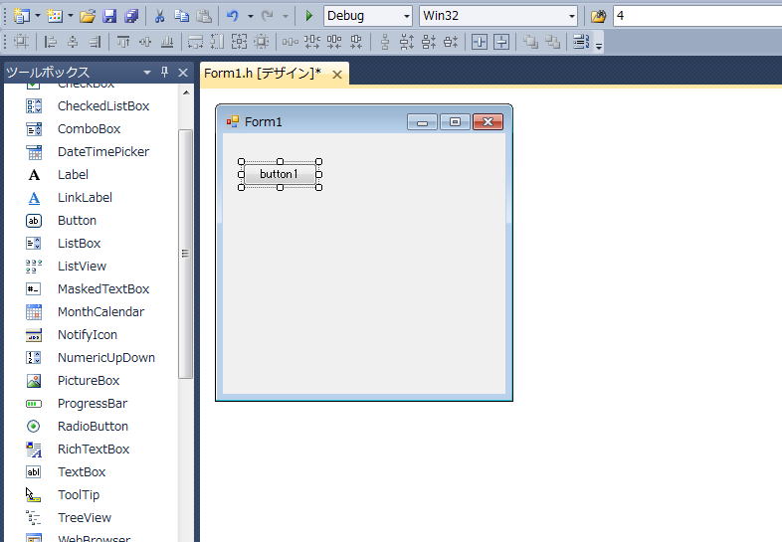This screenshot has width=782, height=542.
Task: Click the Cut scissors icon
Action: click(159, 16)
